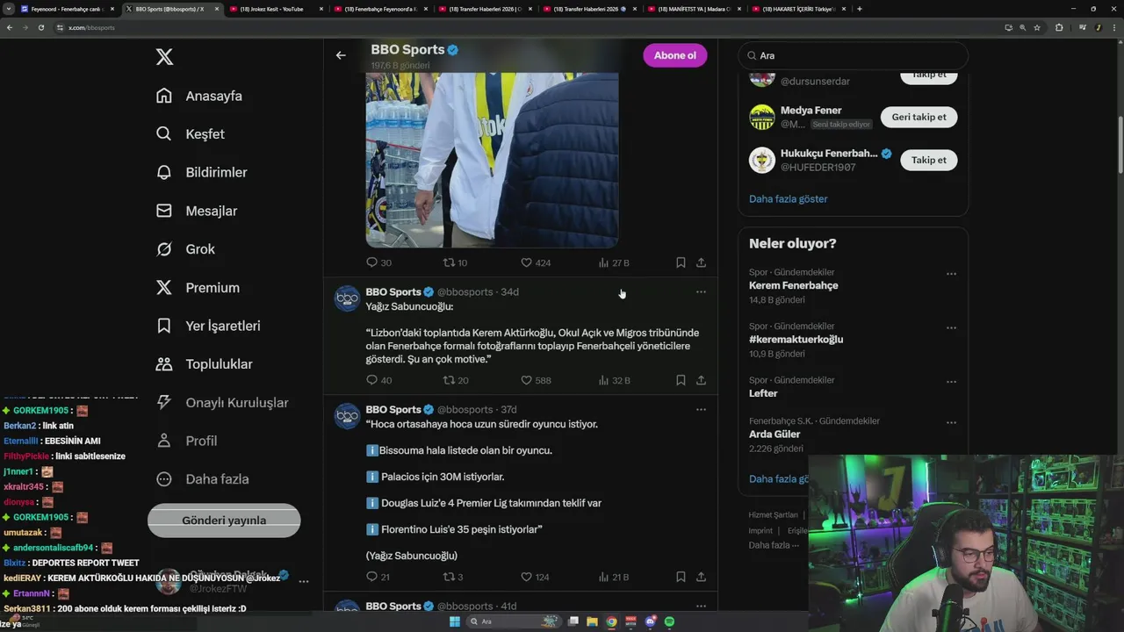Click Daha fazla göster under follow suggestions
Image resolution: width=1124 pixels, height=632 pixels.
[x=788, y=198]
